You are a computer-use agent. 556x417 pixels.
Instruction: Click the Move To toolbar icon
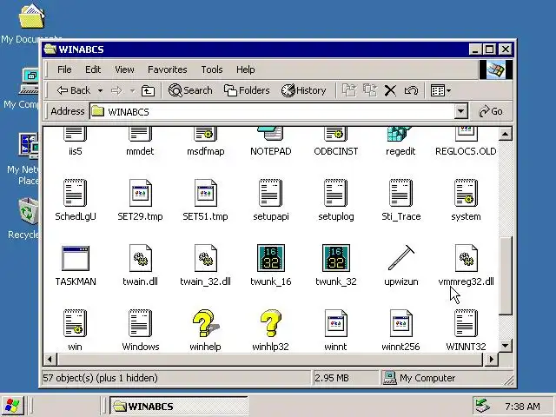pyautogui.click(x=349, y=90)
